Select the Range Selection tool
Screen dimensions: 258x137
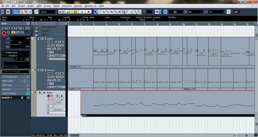pyautogui.click(x=100, y=12)
